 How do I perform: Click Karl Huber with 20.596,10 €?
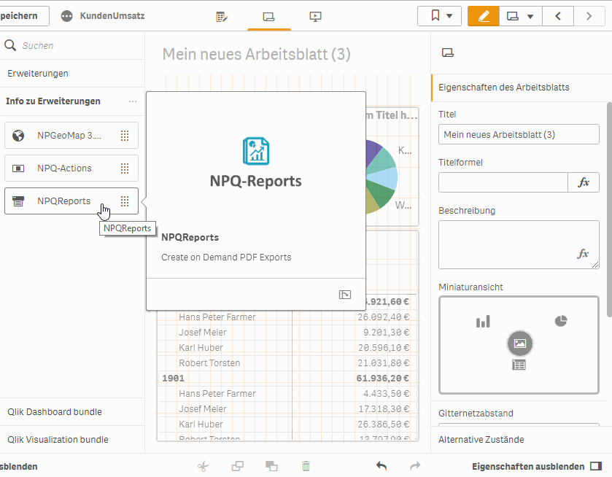click(x=287, y=347)
